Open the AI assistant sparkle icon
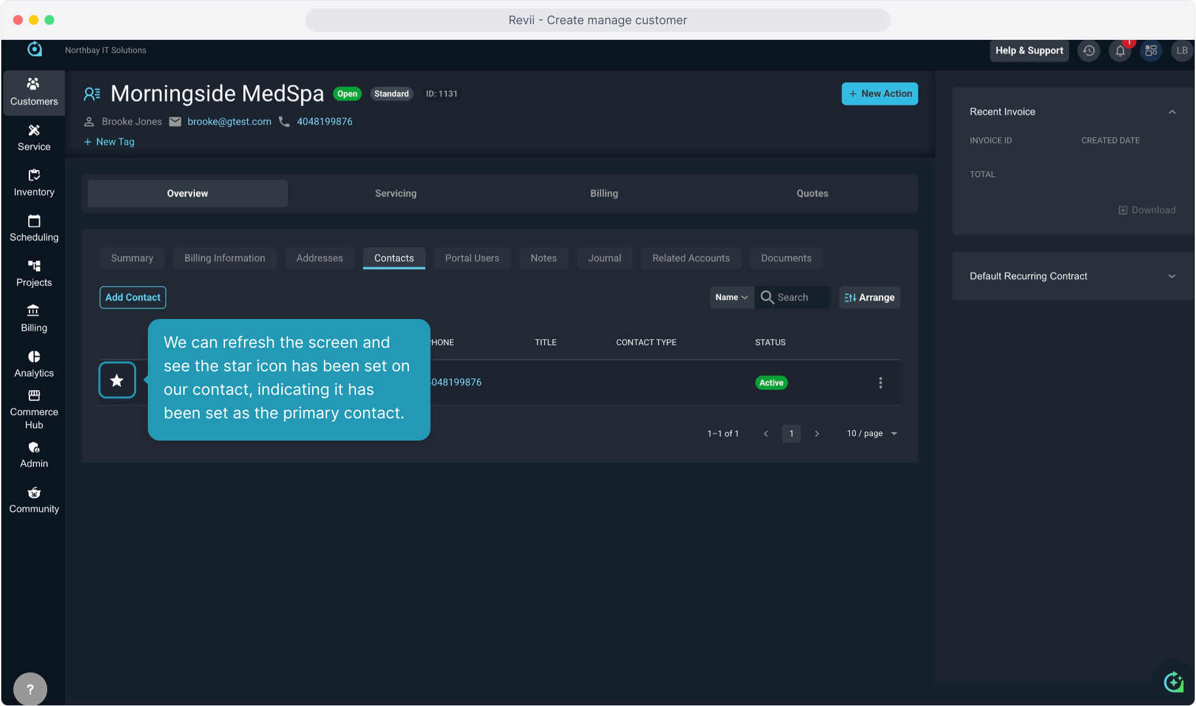The width and height of the screenshot is (1196, 706). [x=1173, y=682]
